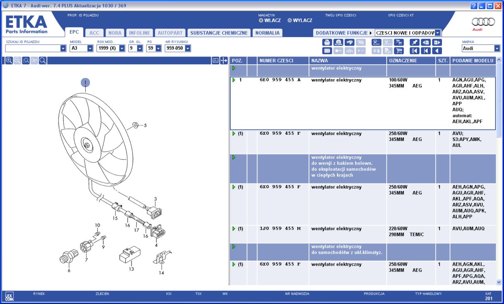This screenshot has height=304, width=504.
Task: Zoom in on the parts diagram
Action: click(9, 60)
